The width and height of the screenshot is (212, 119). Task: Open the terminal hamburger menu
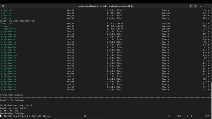(x=195, y=6)
